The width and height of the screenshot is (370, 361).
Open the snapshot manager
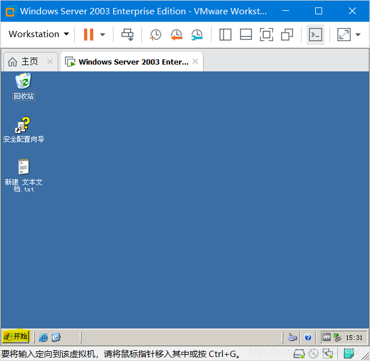[197, 34]
